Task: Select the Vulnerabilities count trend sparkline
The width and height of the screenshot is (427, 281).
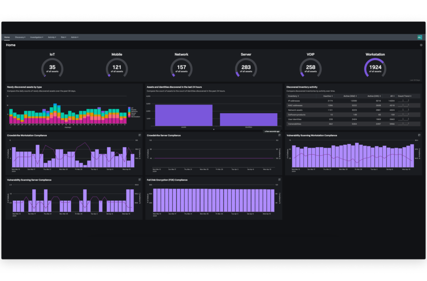Action: (x=403, y=124)
